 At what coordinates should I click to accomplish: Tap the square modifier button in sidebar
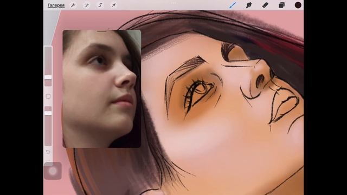tap(48, 96)
